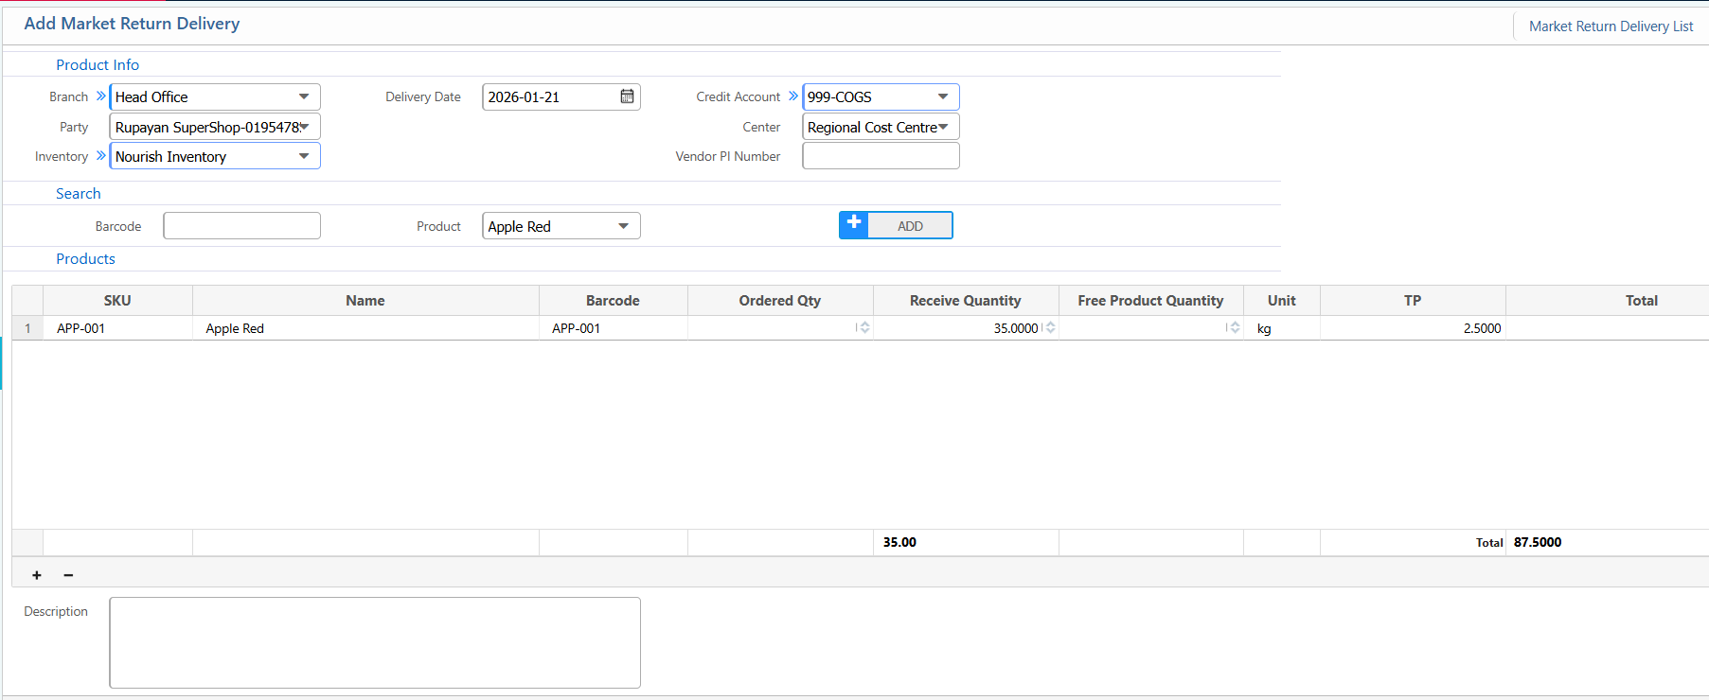This screenshot has height=700, width=1709.
Task: Click the Product Info section heading
Action: pos(98,64)
